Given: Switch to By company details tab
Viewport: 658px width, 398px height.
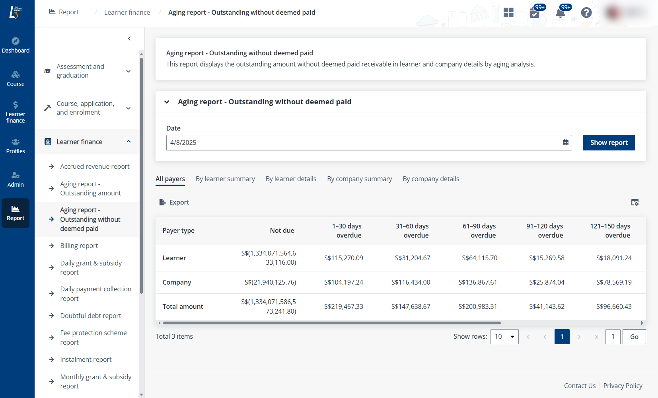Looking at the screenshot, I should click(430, 179).
